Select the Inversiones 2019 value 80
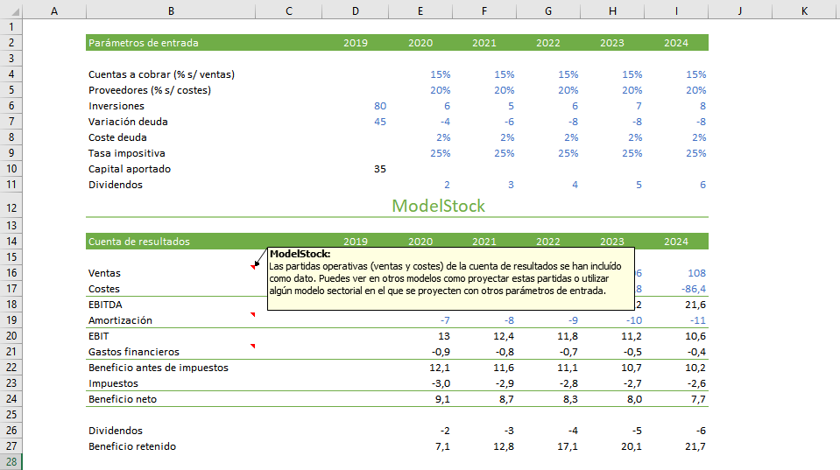 tap(379, 106)
